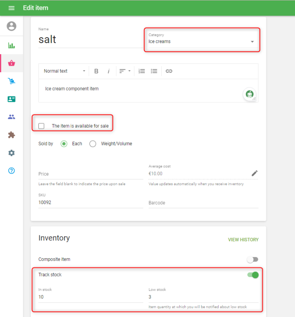295x317 pixels.
Task: Open the Employees ID card icon
Action: coord(11,99)
